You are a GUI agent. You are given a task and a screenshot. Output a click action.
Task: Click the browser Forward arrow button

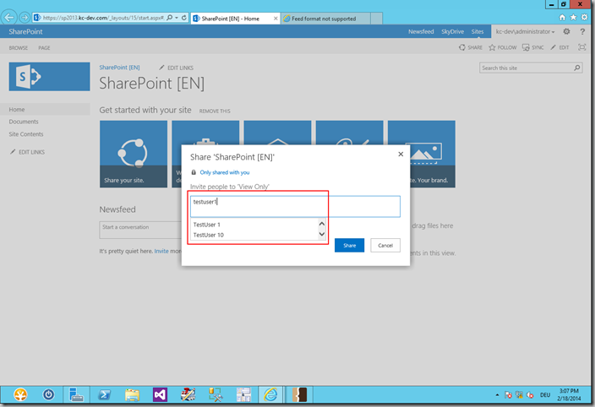[x=25, y=18]
